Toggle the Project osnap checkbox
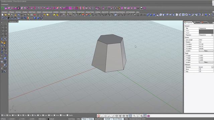 point(61,115)
